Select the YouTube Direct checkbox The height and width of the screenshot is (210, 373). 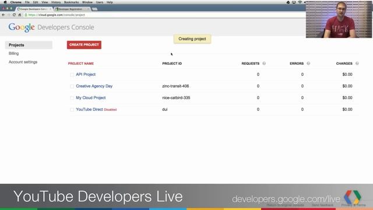coord(72,110)
